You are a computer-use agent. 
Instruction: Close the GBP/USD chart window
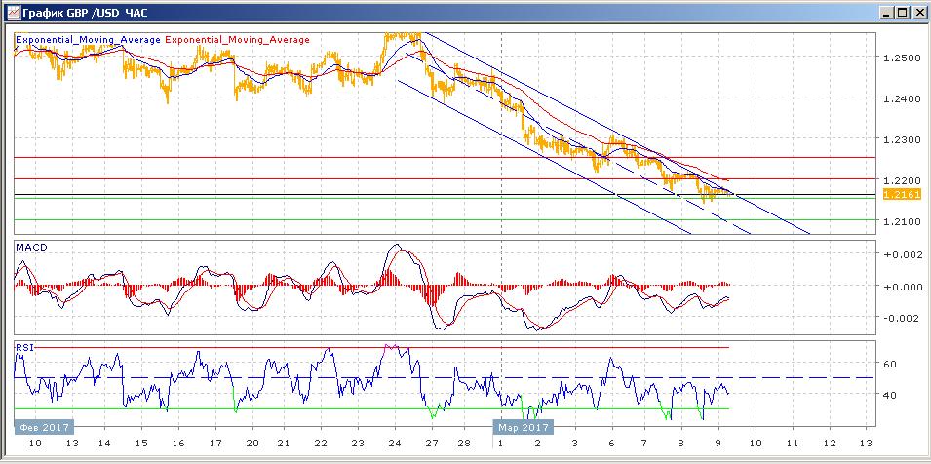pos(918,13)
